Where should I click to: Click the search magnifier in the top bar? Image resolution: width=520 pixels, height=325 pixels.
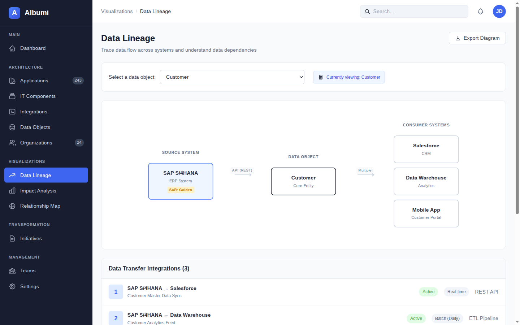(x=367, y=11)
